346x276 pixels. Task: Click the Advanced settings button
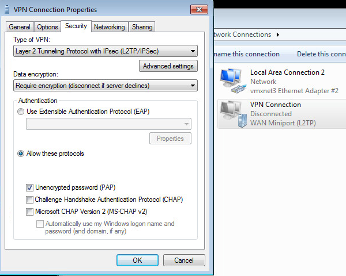[x=168, y=66]
